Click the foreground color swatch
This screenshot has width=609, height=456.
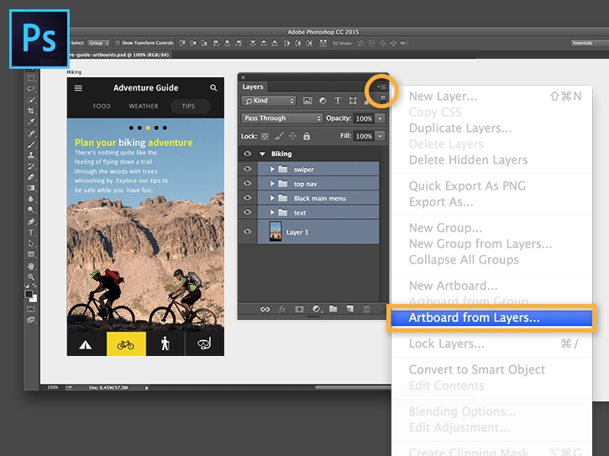tap(29, 295)
